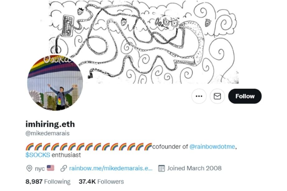Click the $SOCKS cashtag
The height and width of the screenshot is (191, 287).
38,155
